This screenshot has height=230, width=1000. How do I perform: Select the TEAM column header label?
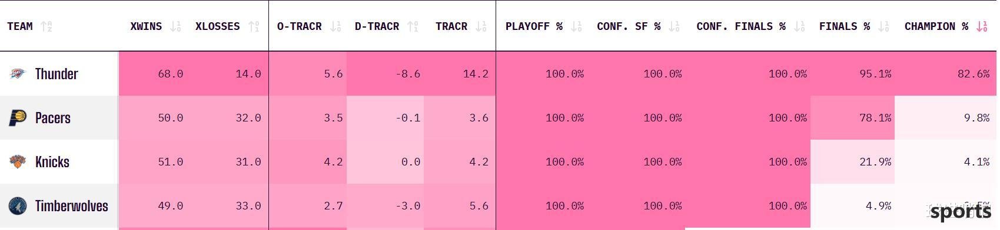click(20, 26)
